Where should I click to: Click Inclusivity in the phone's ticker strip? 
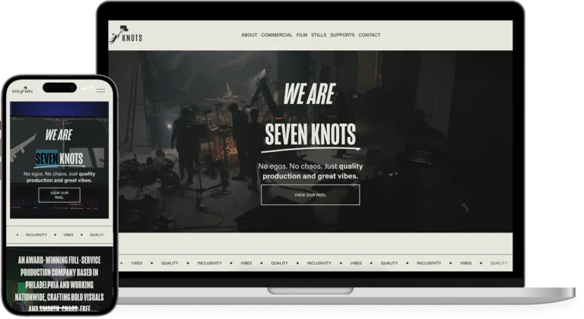pos(36,235)
